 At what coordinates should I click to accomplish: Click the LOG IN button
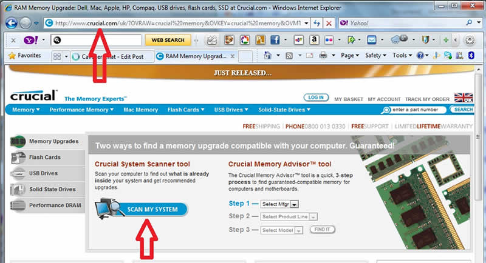click(316, 98)
